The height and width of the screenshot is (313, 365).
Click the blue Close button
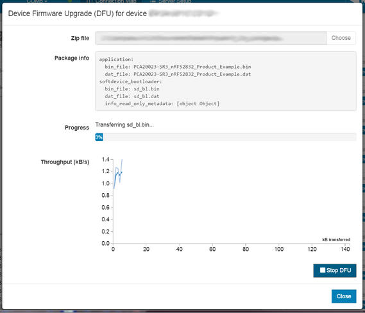(x=344, y=296)
